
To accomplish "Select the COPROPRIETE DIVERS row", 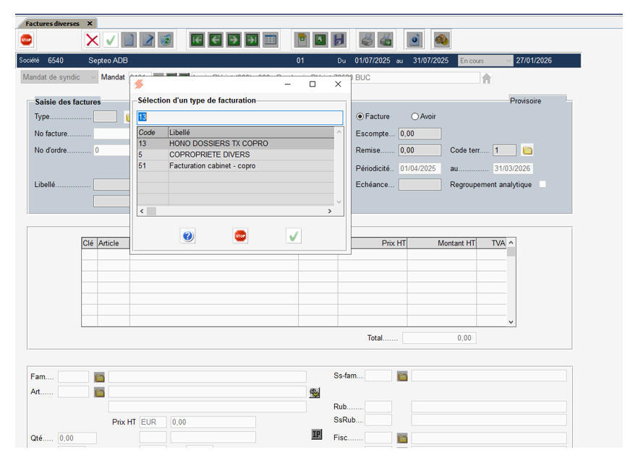I will click(210, 155).
